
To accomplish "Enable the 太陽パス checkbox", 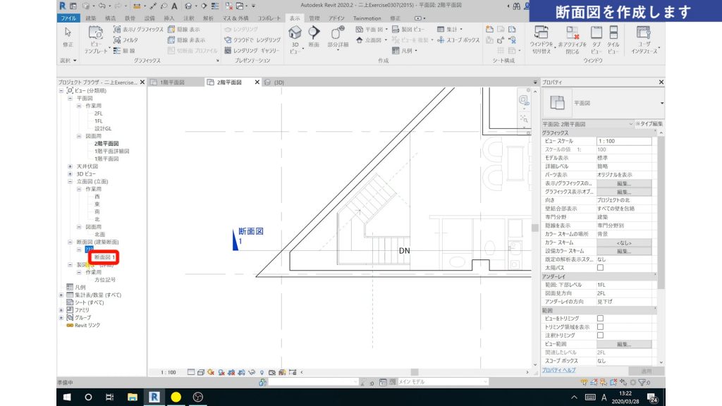I will click(601, 268).
